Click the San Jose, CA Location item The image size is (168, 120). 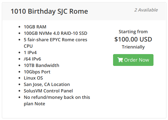point(47,85)
